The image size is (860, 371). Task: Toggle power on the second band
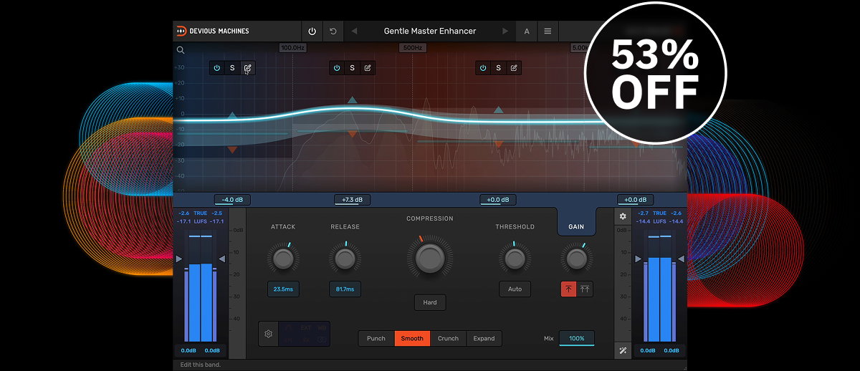click(337, 68)
